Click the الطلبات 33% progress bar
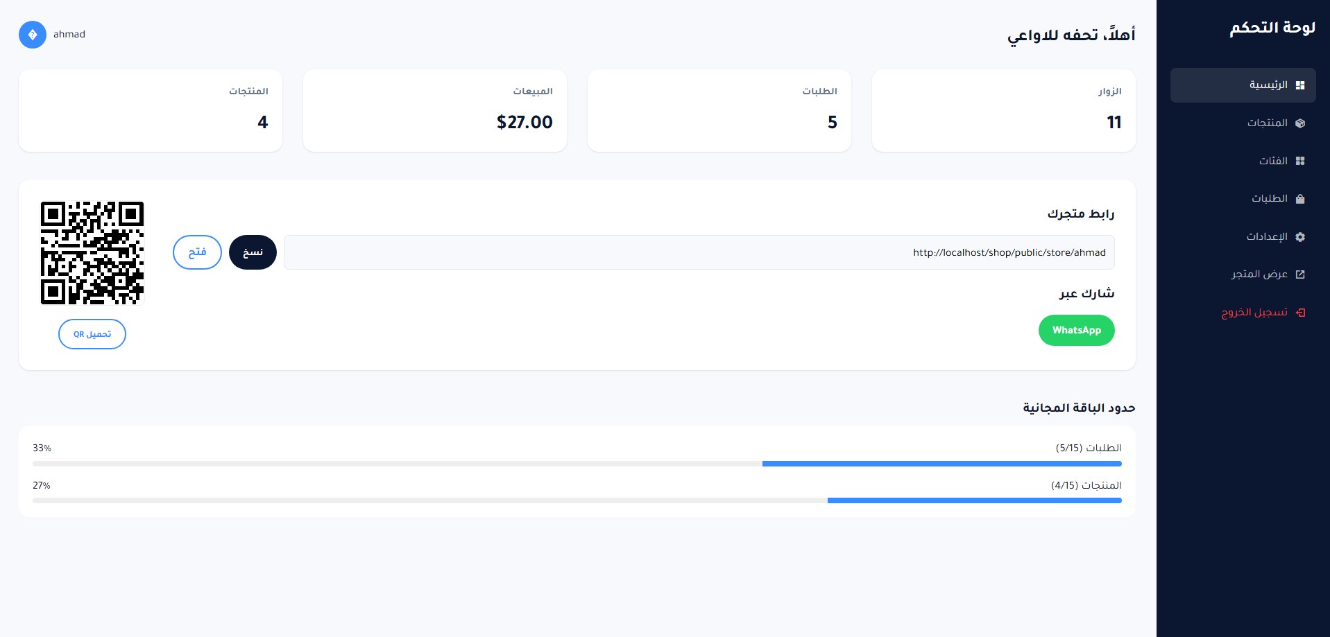The height and width of the screenshot is (637, 1330). pos(577,464)
